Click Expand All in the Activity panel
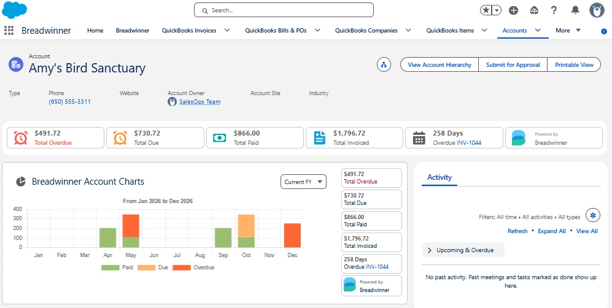 pos(551,231)
